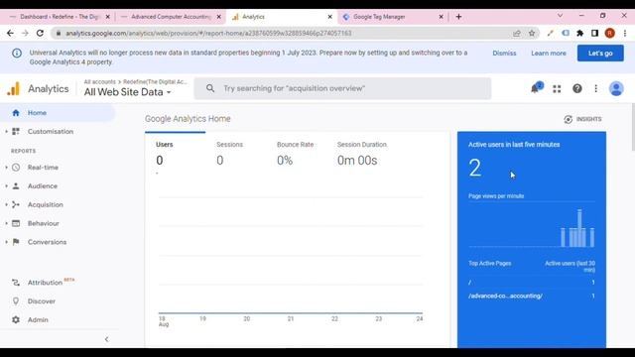Click the Real-time clock icon
Viewport: 635px width, 357px height.
click(16, 168)
